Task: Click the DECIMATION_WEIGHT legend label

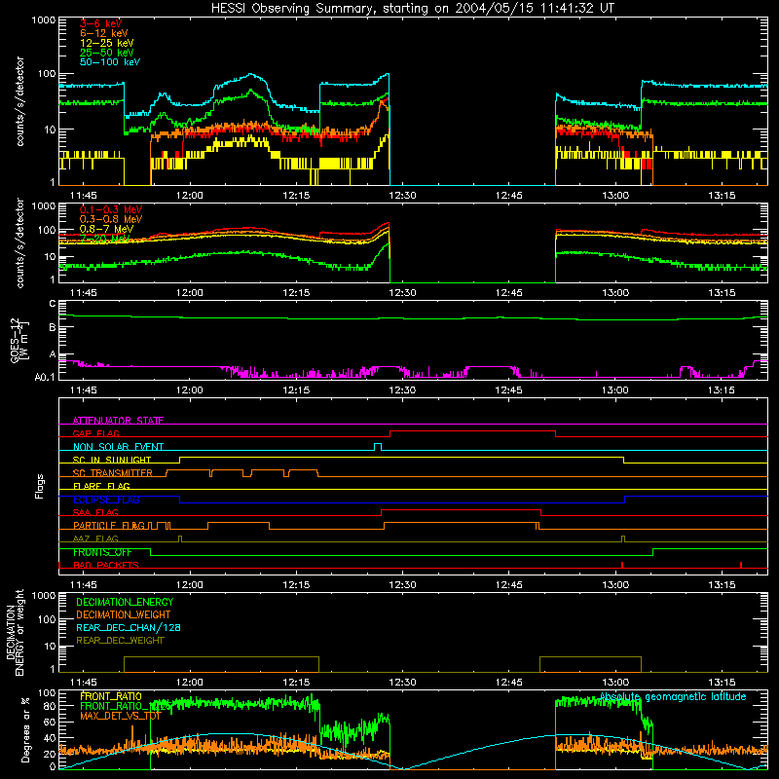Action: (124, 614)
